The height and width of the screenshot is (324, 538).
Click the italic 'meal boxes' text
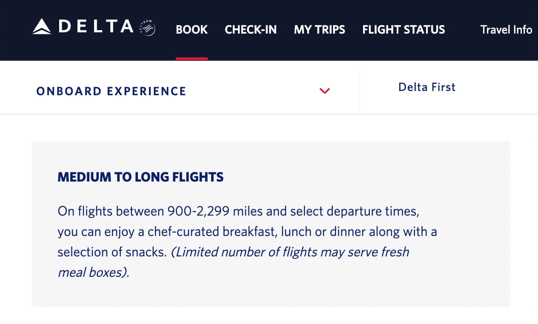point(93,273)
